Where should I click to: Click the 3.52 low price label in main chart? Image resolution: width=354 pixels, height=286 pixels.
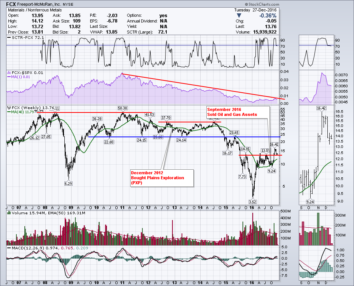click(252, 202)
